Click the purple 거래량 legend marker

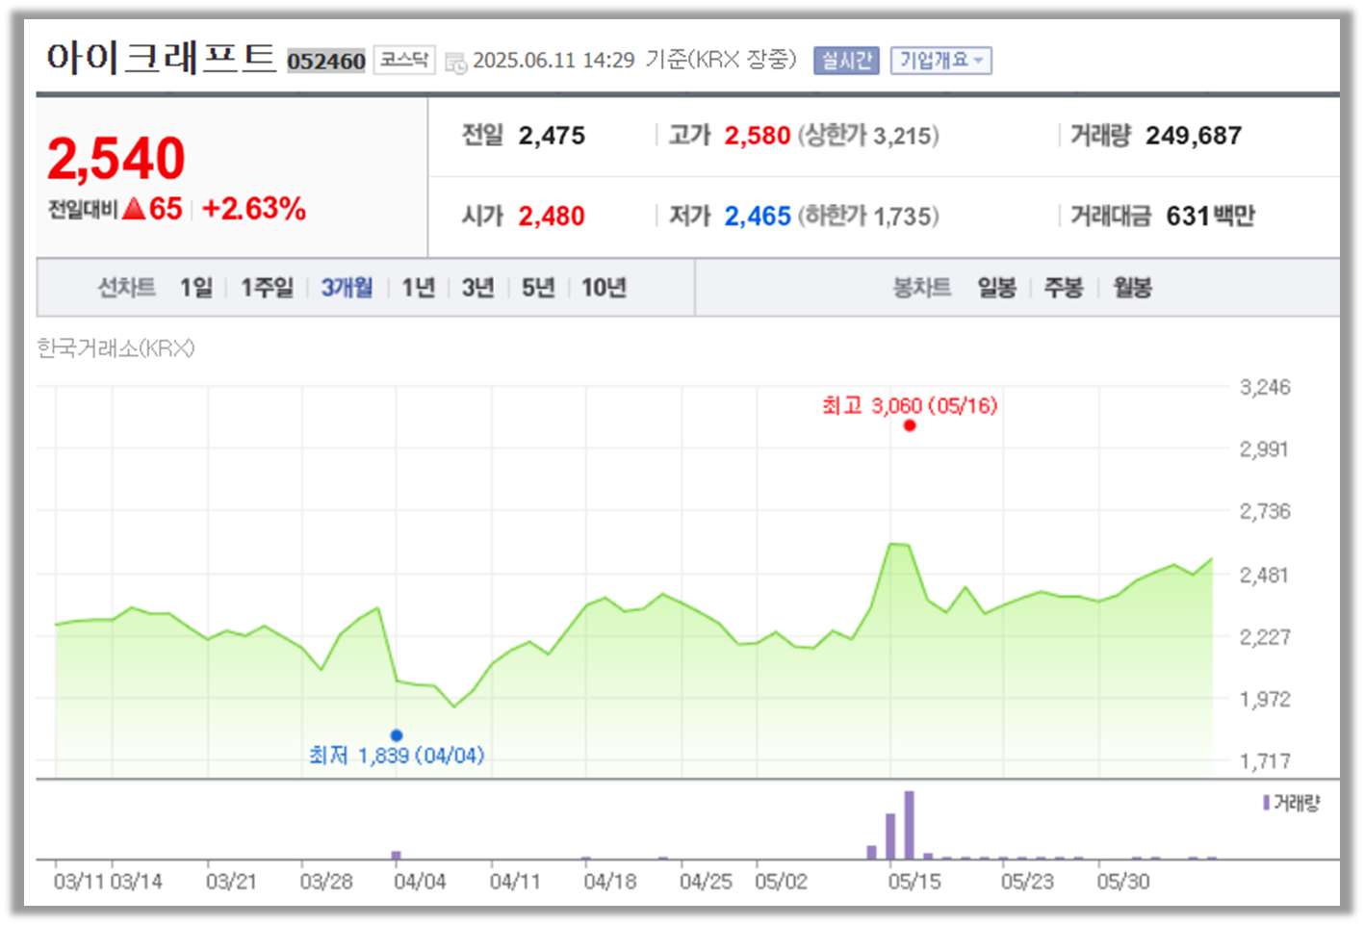point(1267,802)
